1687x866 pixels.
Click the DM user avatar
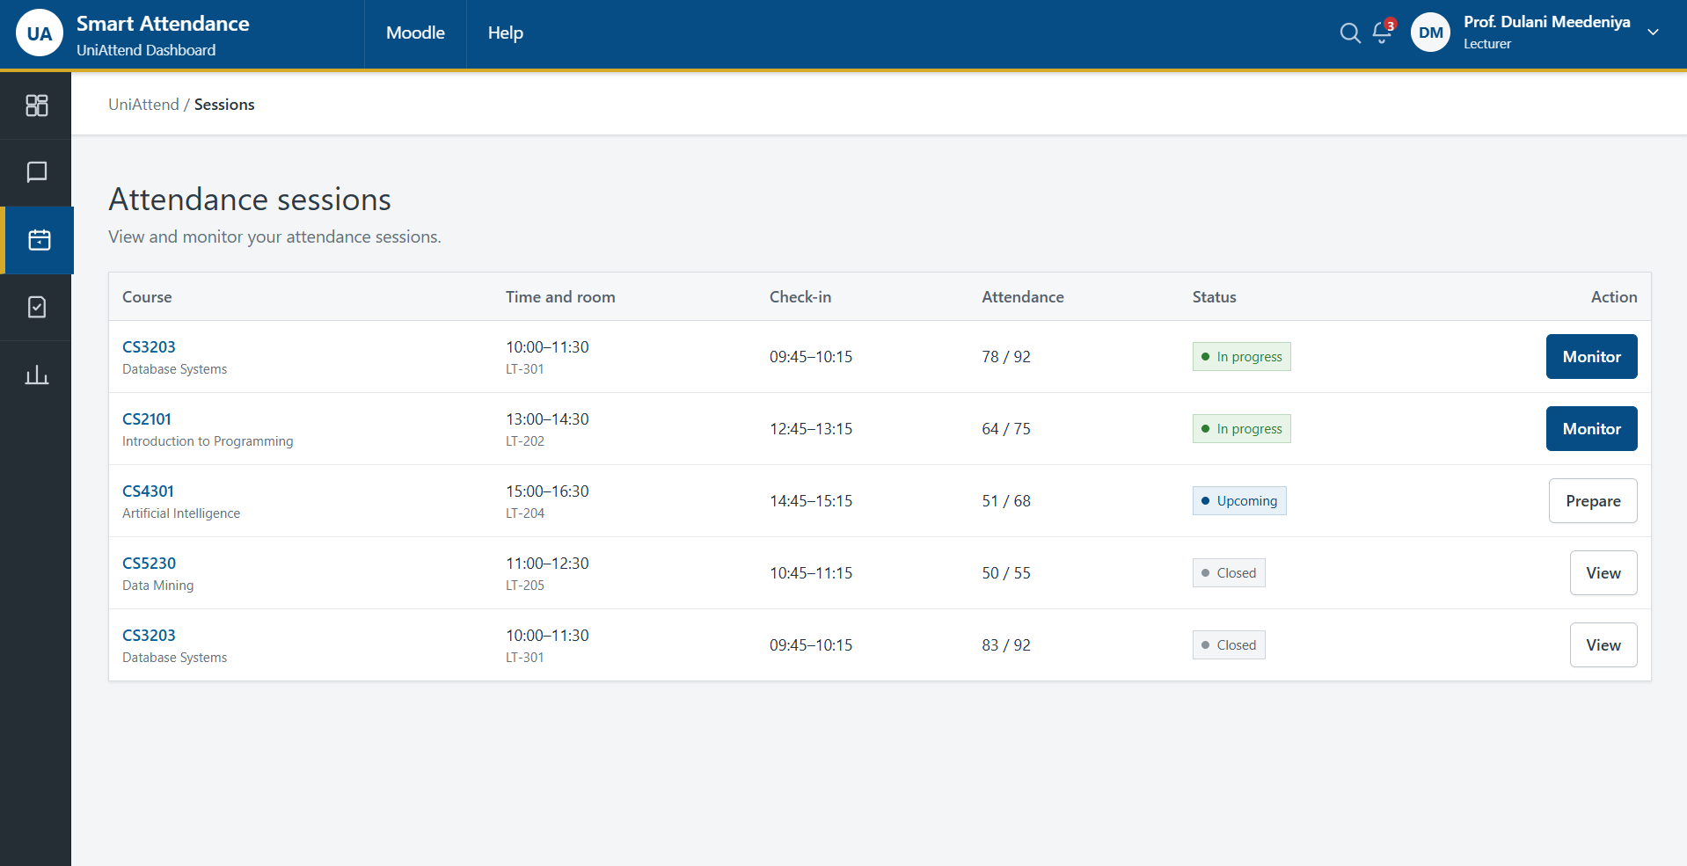click(x=1430, y=33)
